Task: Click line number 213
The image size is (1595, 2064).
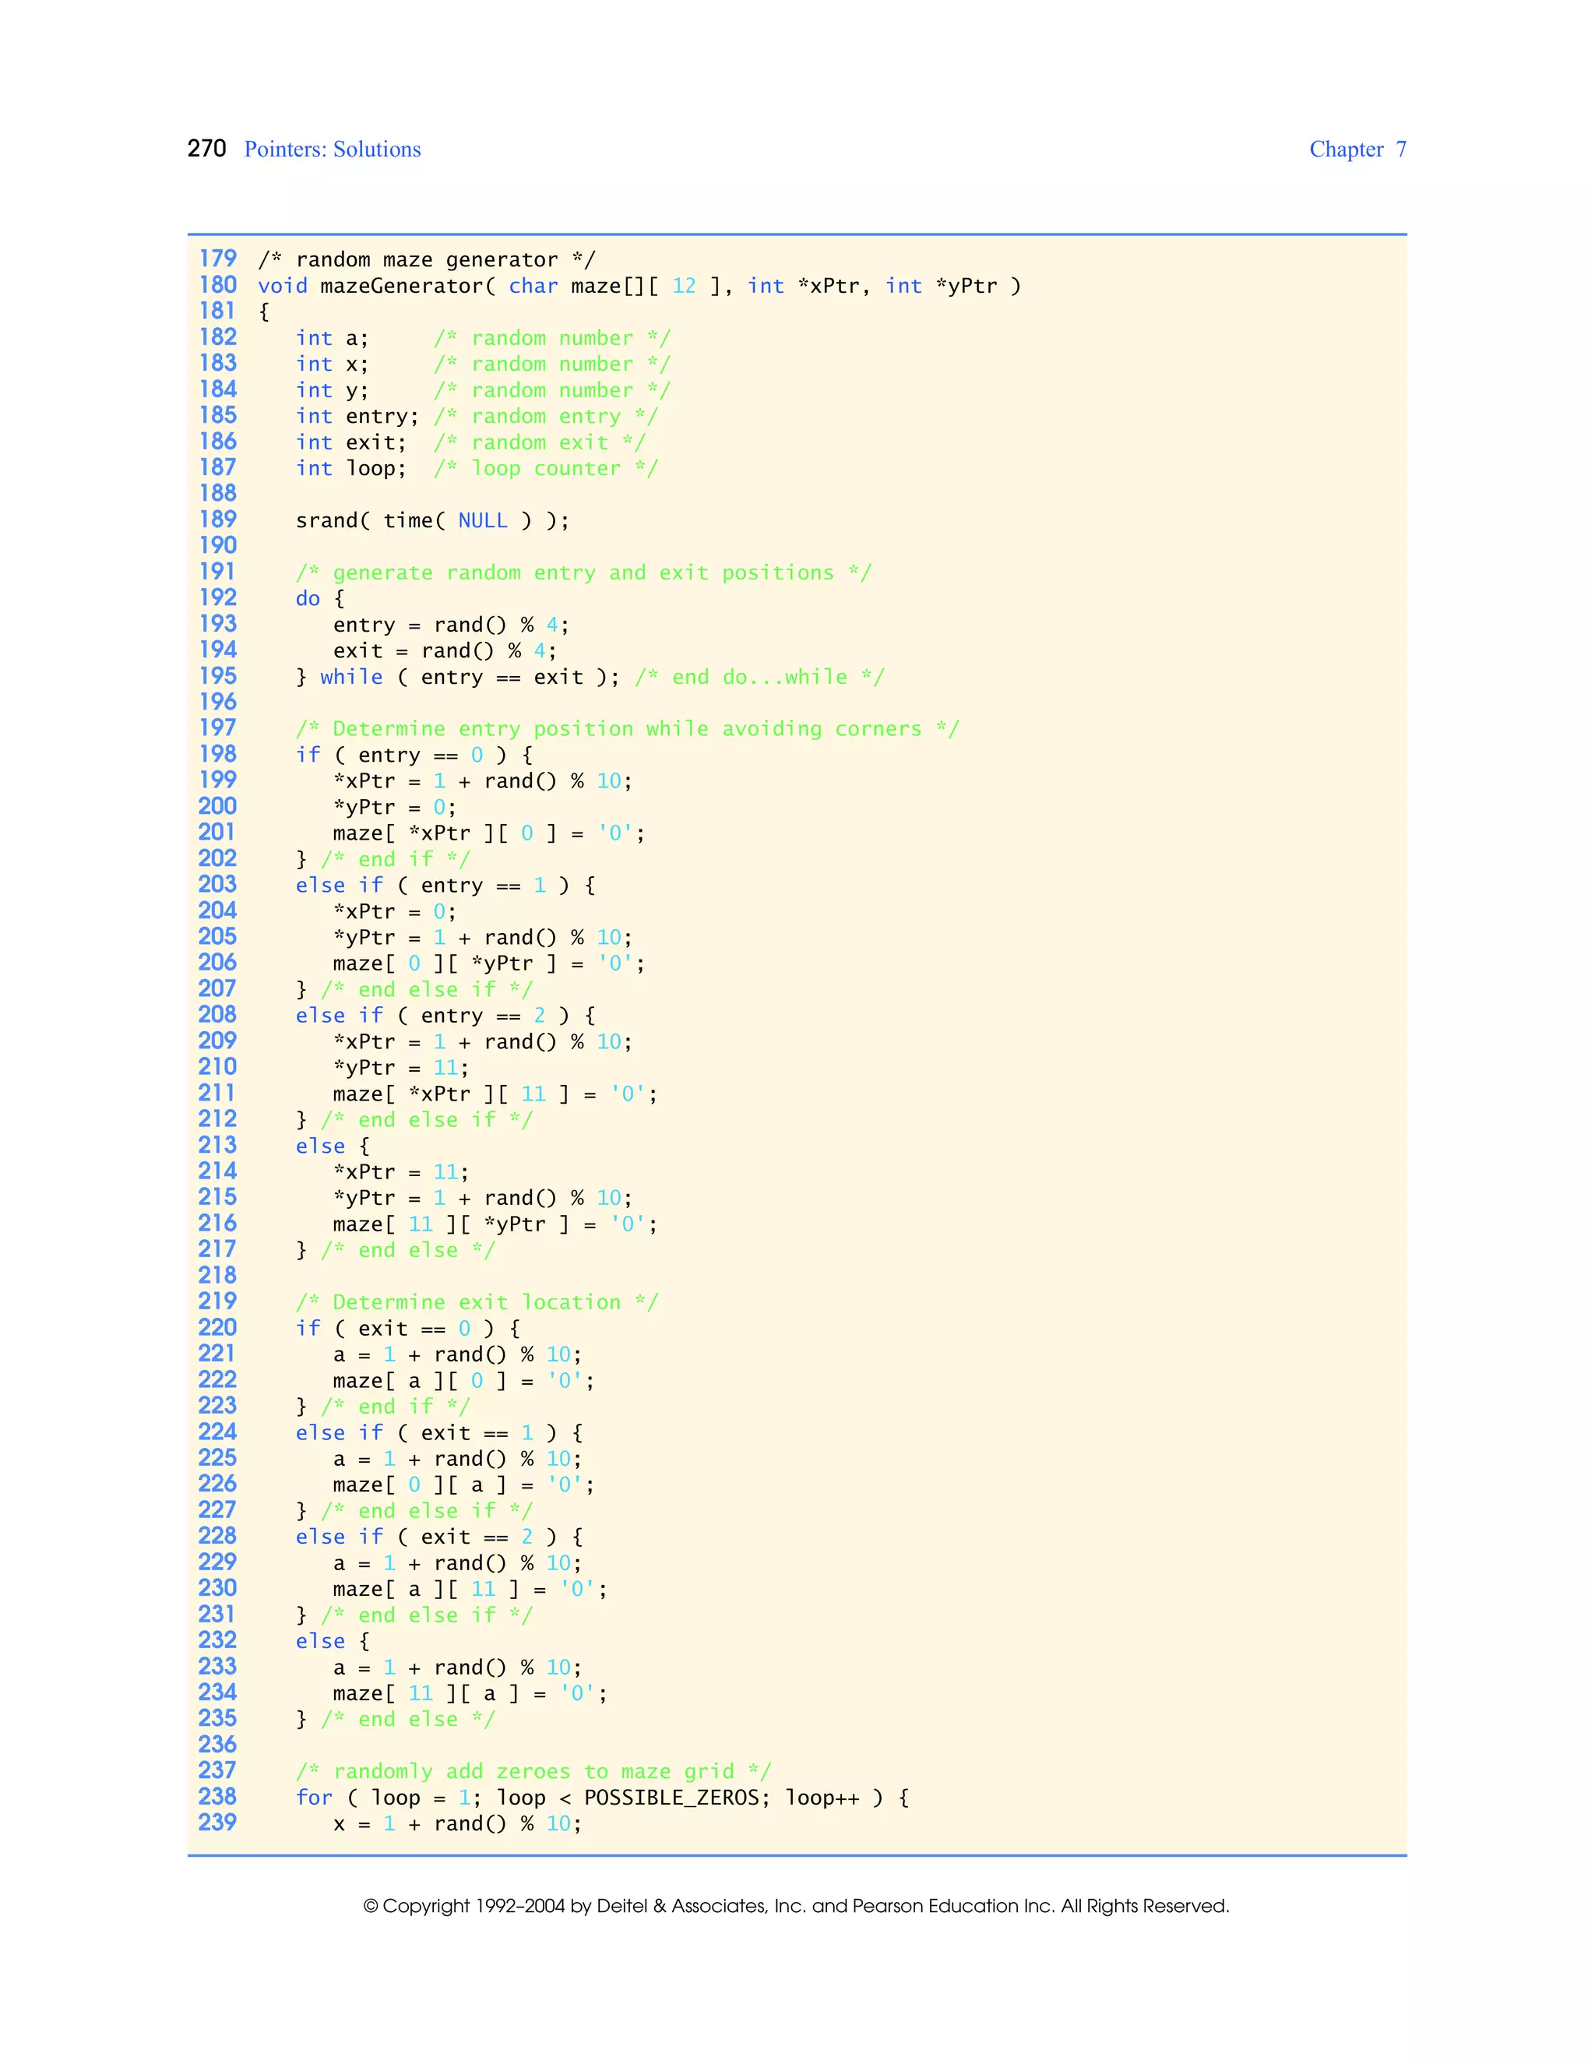Action: pos(217,1146)
